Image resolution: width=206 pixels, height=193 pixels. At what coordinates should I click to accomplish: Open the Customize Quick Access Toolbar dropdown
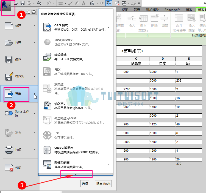139,3
